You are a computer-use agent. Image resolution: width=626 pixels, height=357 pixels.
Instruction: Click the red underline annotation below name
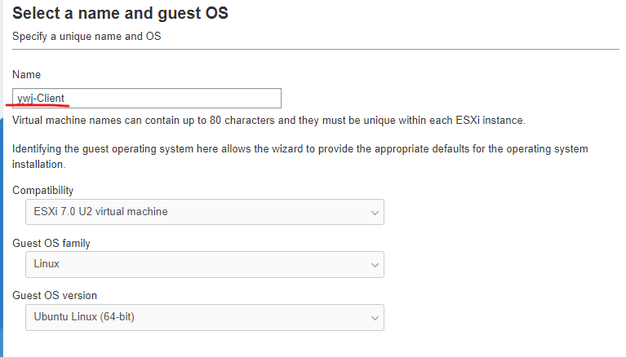38,105
